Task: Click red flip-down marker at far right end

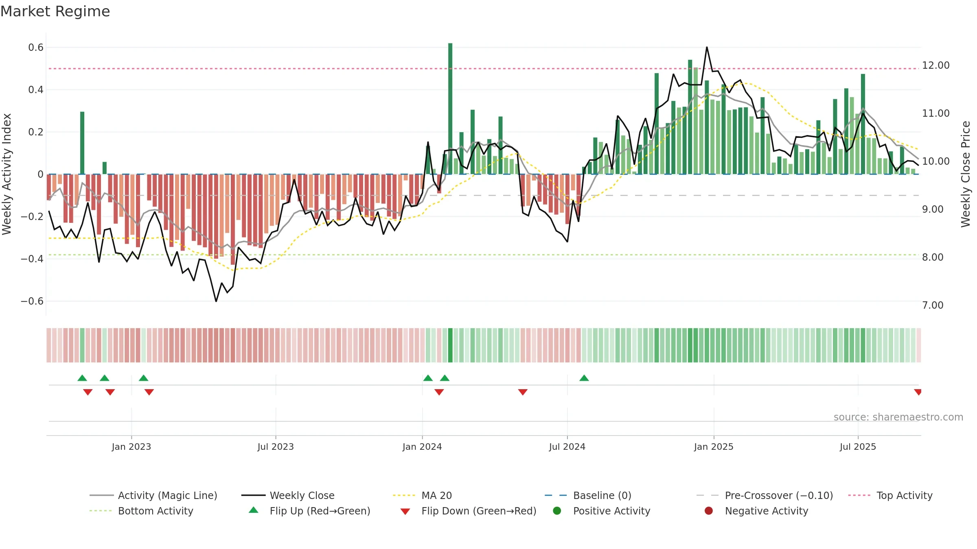Action: tap(918, 392)
